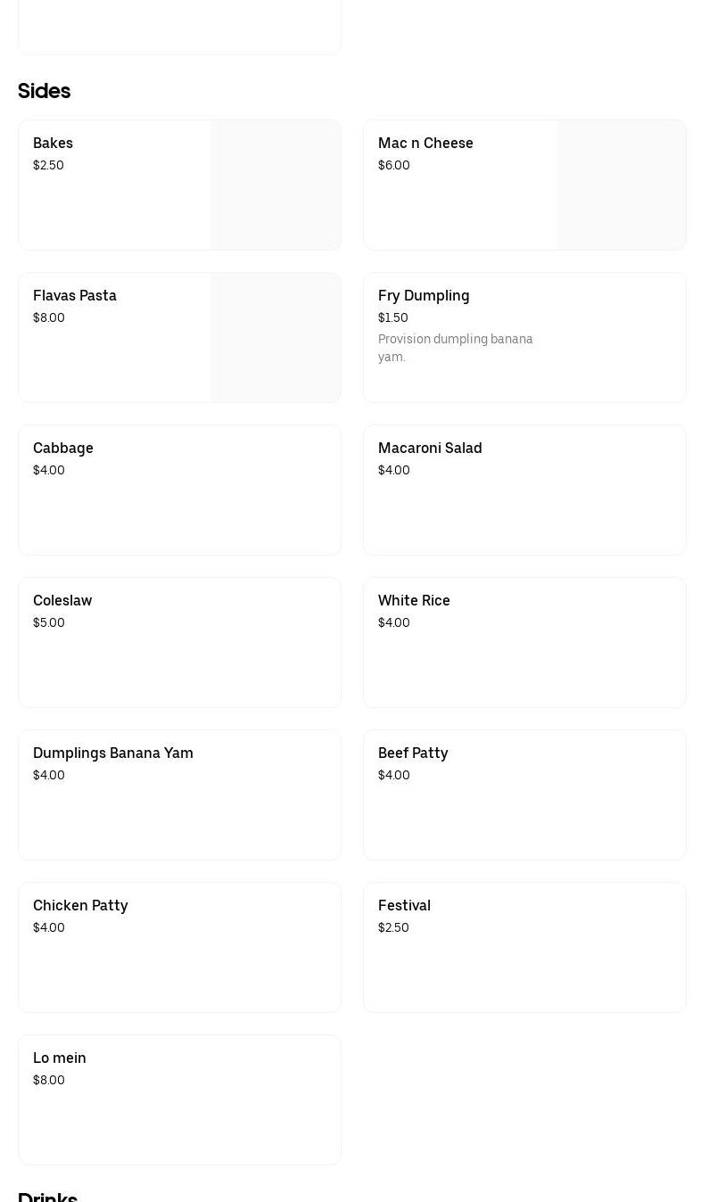This screenshot has width=717, height=1202.
Task: Click the Mac n Cheese image placeholder
Action: pos(621,185)
